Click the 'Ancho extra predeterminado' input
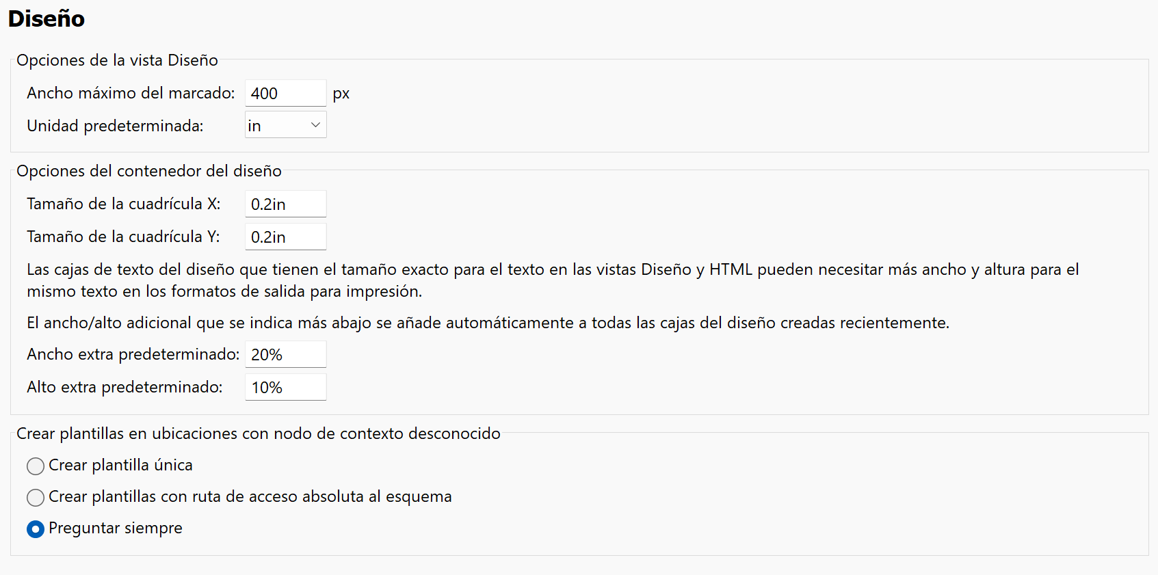The height and width of the screenshot is (575, 1158). point(285,354)
